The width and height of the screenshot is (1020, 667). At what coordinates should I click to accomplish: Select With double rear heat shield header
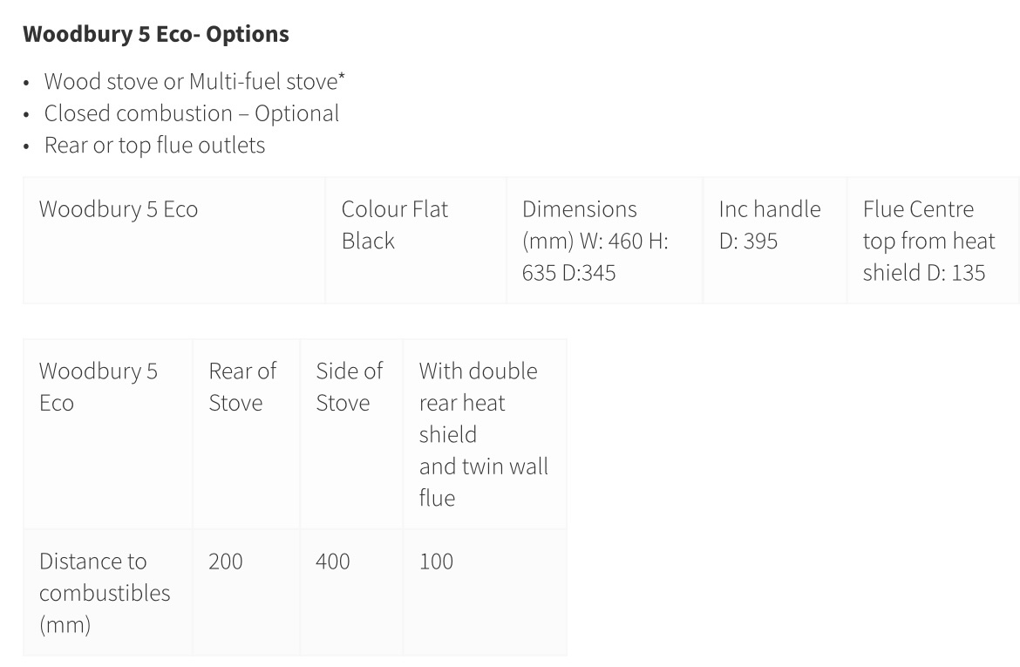coord(485,434)
